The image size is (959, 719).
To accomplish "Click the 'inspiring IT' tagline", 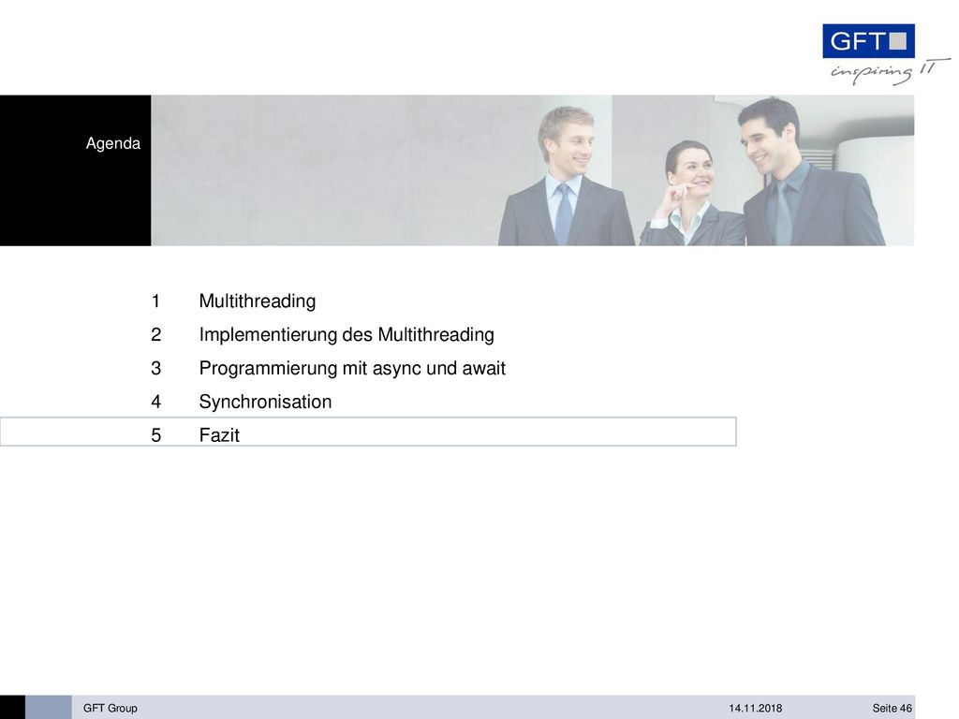I will [891, 71].
